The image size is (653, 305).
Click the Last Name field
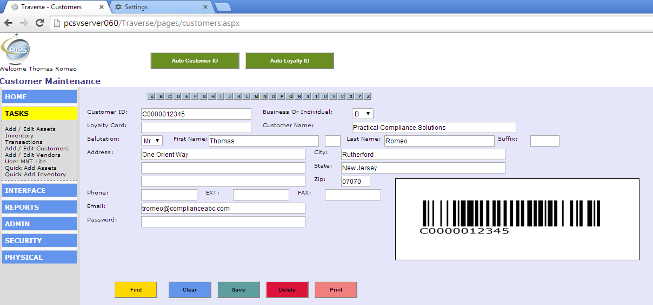(x=439, y=141)
